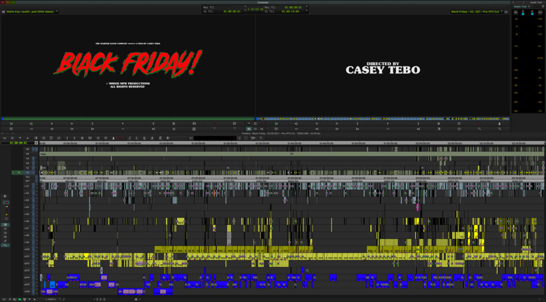Image resolution: width=546 pixels, height=302 pixels.
Task: Click left magnifier Find icon under record monitor
Action: point(479,129)
